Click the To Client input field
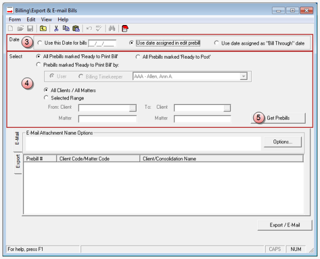The image size is (320, 259). coord(199,108)
